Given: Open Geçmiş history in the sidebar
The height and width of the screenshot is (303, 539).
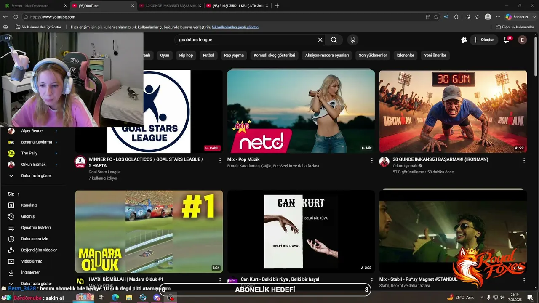Looking at the screenshot, I should (28, 216).
